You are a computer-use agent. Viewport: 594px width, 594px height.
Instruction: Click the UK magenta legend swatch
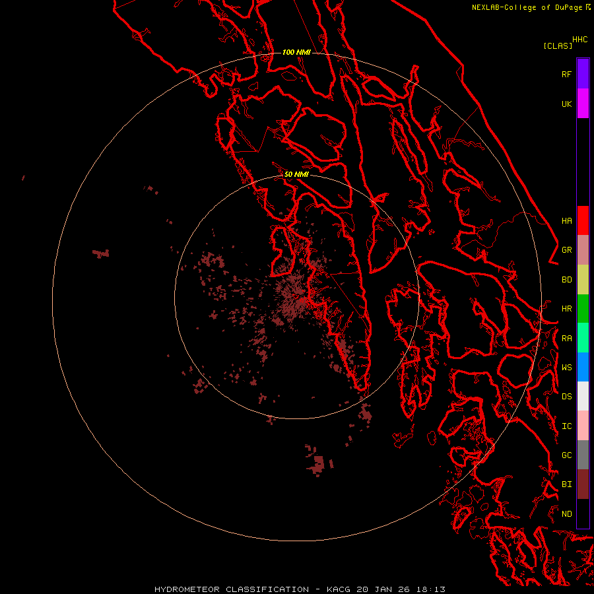pyautogui.click(x=583, y=104)
